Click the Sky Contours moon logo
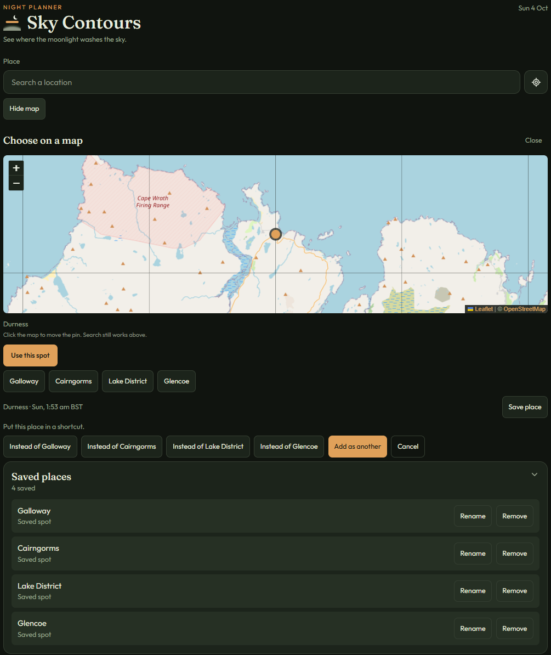This screenshot has width=551, height=655. point(12,23)
